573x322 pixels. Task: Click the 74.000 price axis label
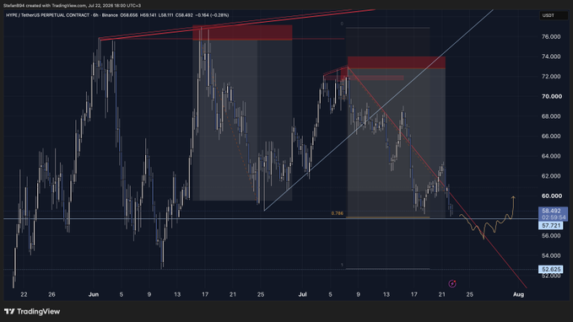[x=551, y=56]
